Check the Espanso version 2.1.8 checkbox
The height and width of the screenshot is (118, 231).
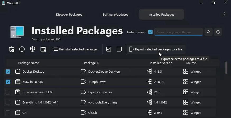(8, 92)
